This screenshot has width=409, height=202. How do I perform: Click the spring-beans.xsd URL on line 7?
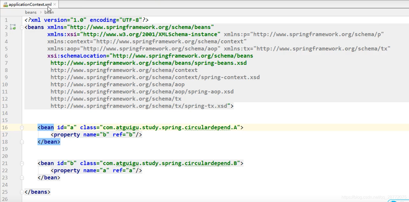tap(149, 63)
